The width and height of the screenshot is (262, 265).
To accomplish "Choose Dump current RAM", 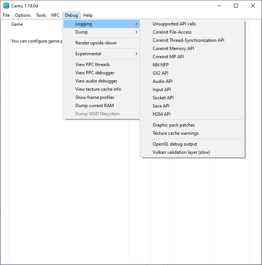I will click(x=102, y=106).
